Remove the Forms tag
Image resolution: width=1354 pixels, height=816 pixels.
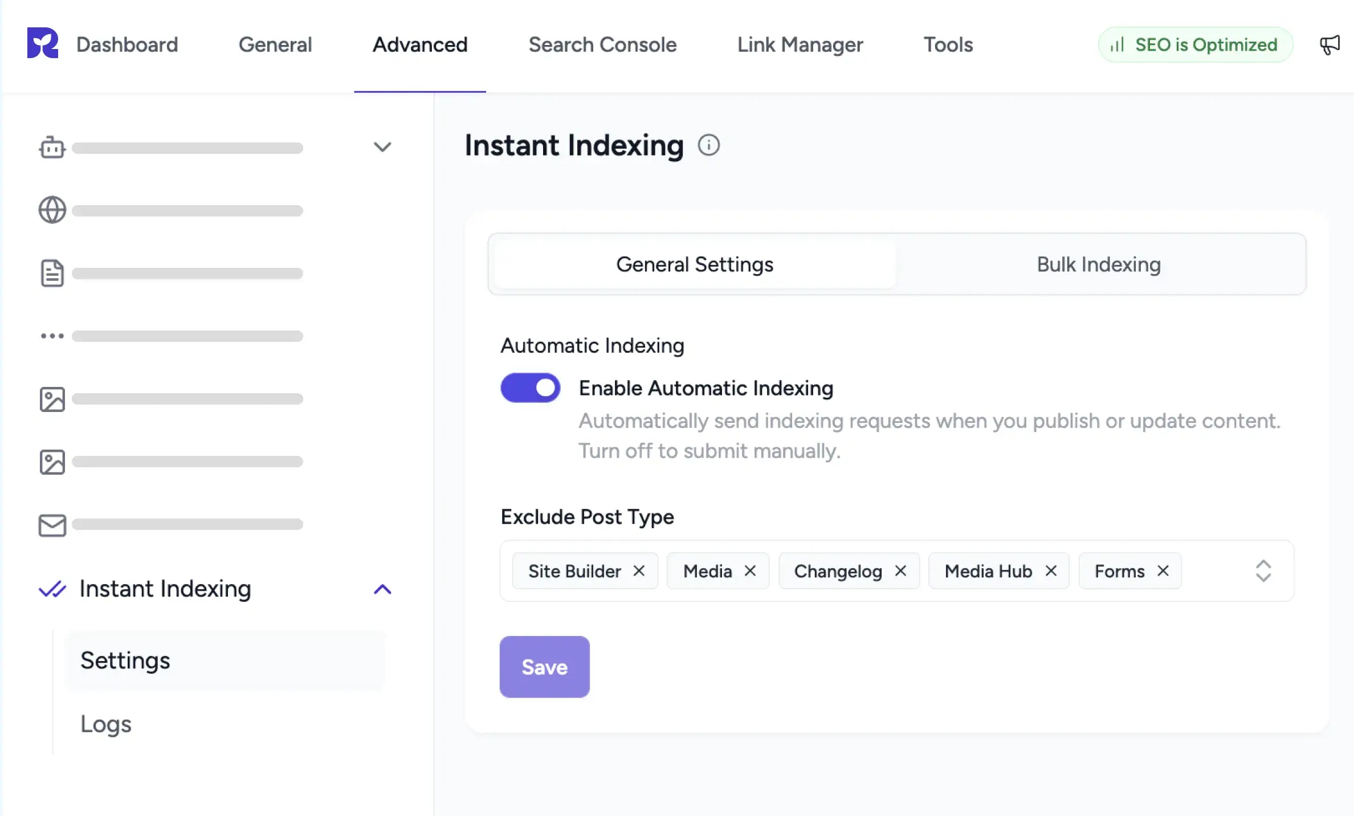1163,570
